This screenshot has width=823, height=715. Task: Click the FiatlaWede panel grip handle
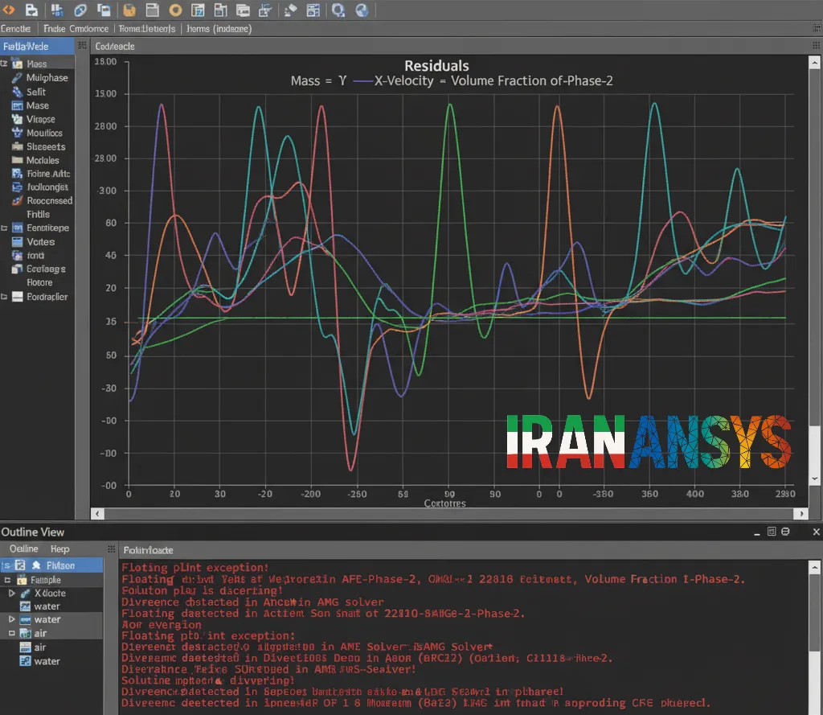(x=82, y=46)
